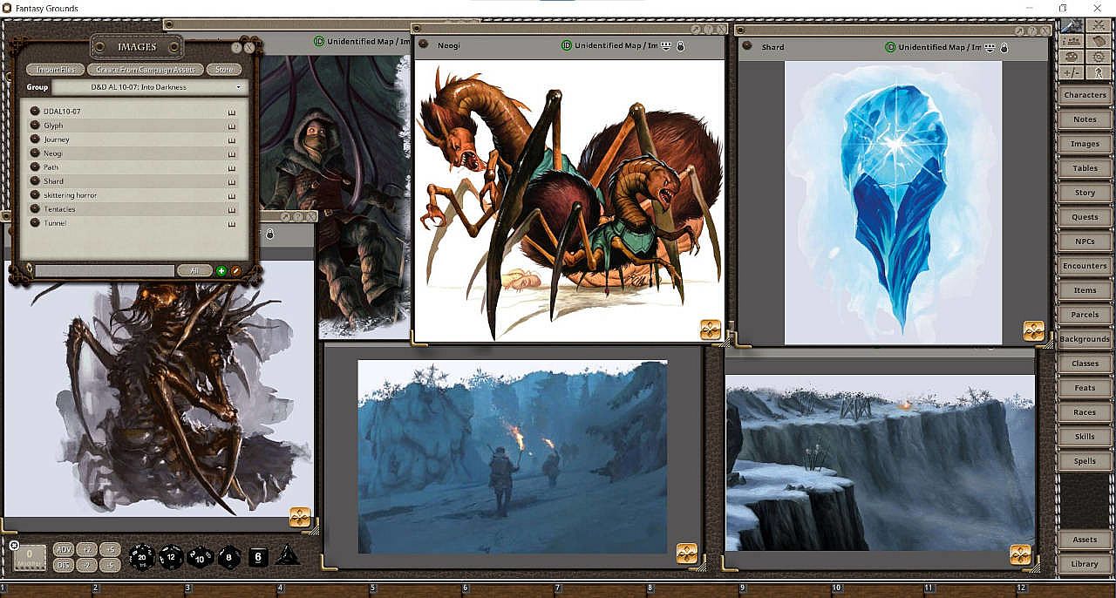Image resolution: width=1116 pixels, height=598 pixels.
Task: Roll the d4 pyramid die
Action: pyautogui.click(x=288, y=554)
